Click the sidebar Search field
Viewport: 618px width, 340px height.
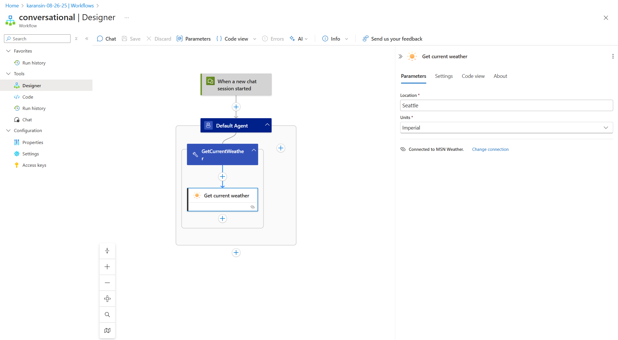click(x=37, y=39)
